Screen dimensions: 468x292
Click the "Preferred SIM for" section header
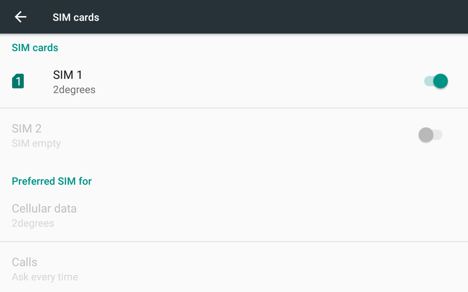tap(52, 181)
